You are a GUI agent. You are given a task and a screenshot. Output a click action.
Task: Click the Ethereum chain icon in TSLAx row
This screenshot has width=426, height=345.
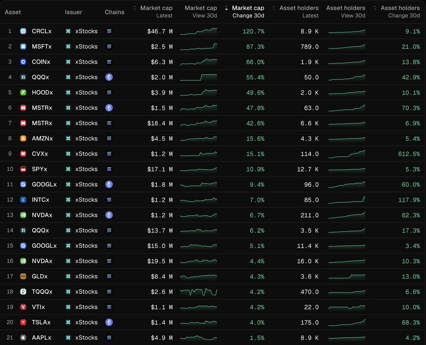pos(109,322)
